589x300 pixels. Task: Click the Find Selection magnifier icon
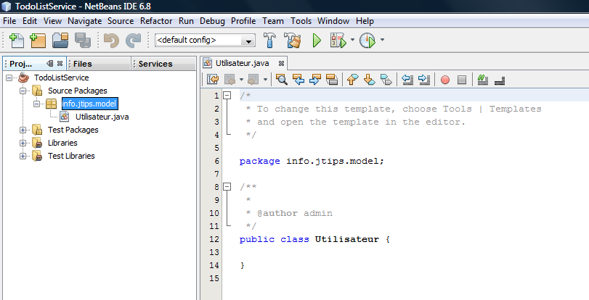281,79
